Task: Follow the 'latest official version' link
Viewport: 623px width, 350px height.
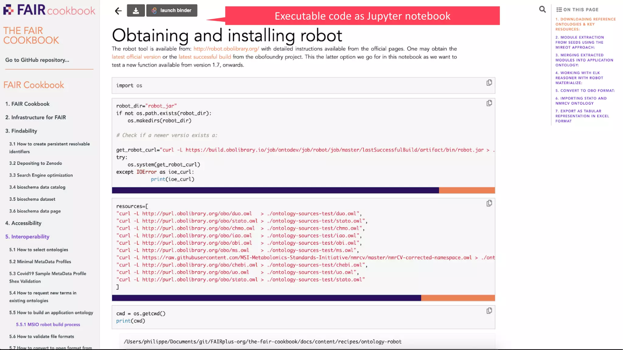Action: [x=136, y=57]
